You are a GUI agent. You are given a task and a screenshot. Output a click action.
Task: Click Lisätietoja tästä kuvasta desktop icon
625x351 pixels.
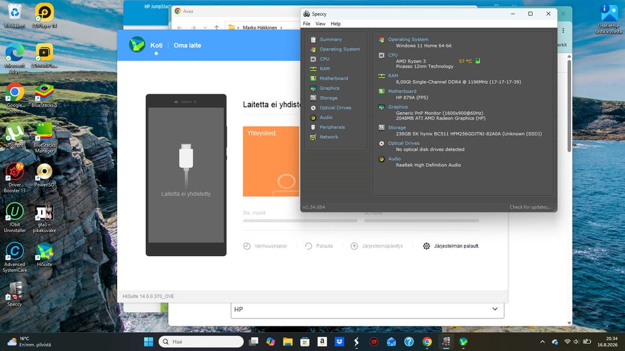coord(609,19)
